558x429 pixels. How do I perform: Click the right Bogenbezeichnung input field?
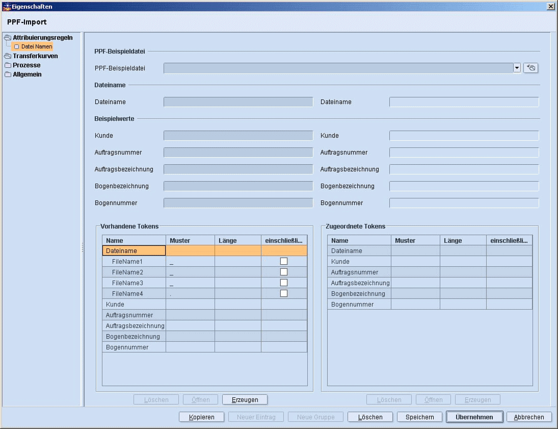tap(464, 186)
